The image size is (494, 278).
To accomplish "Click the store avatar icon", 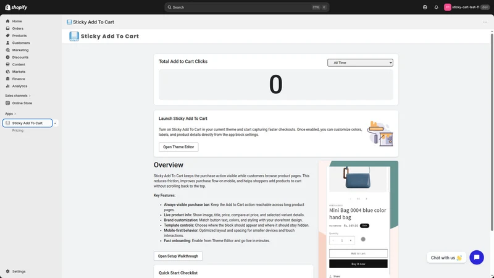I will click(447, 7).
